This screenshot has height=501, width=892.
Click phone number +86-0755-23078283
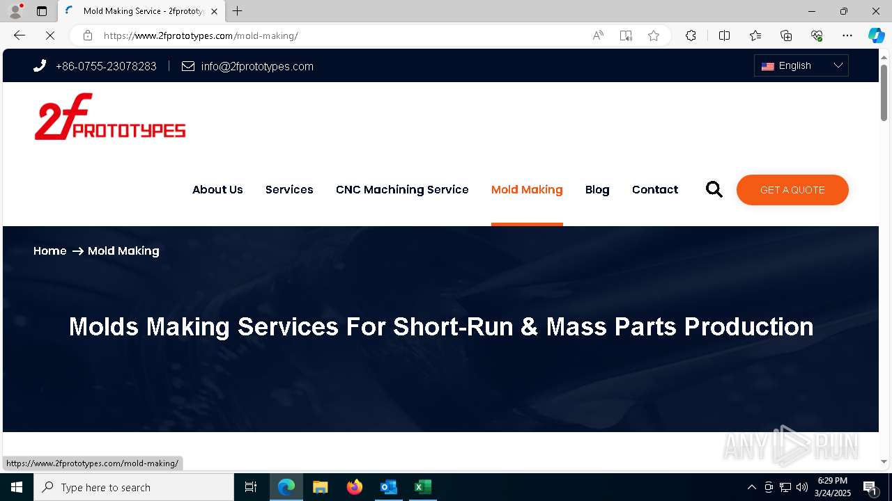[106, 66]
